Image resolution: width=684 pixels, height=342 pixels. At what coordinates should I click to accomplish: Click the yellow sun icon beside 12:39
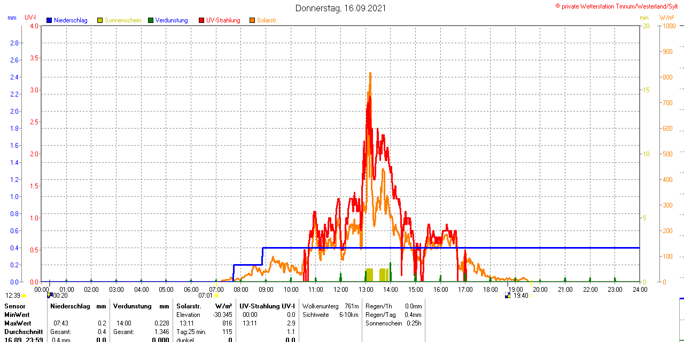(x=24, y=296)
